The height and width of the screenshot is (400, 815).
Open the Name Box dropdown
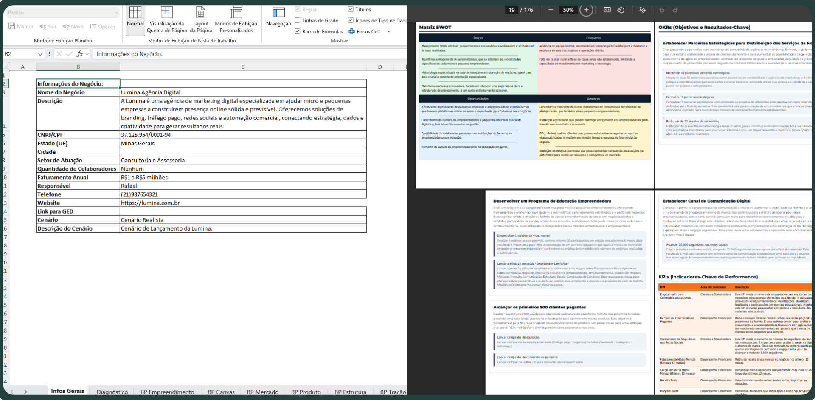pos(40,54)
